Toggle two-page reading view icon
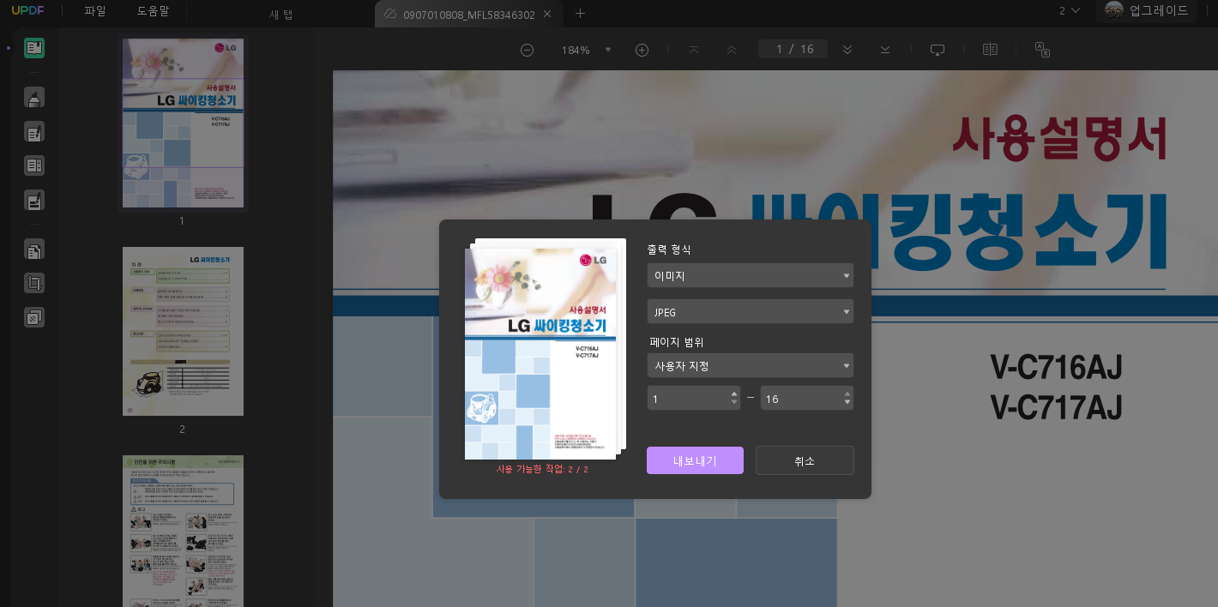 (990, 50)
